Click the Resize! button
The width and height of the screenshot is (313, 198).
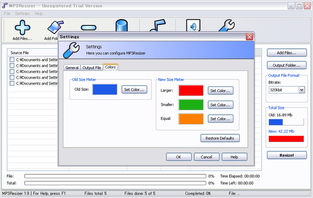[x=287, y=155]
